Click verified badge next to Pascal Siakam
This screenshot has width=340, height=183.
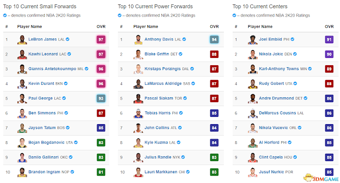click(x=185, y=98)
